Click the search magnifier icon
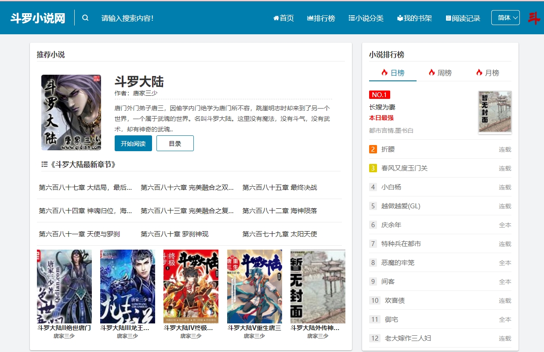This screenshot has height=352, width=544. [85, 18]
